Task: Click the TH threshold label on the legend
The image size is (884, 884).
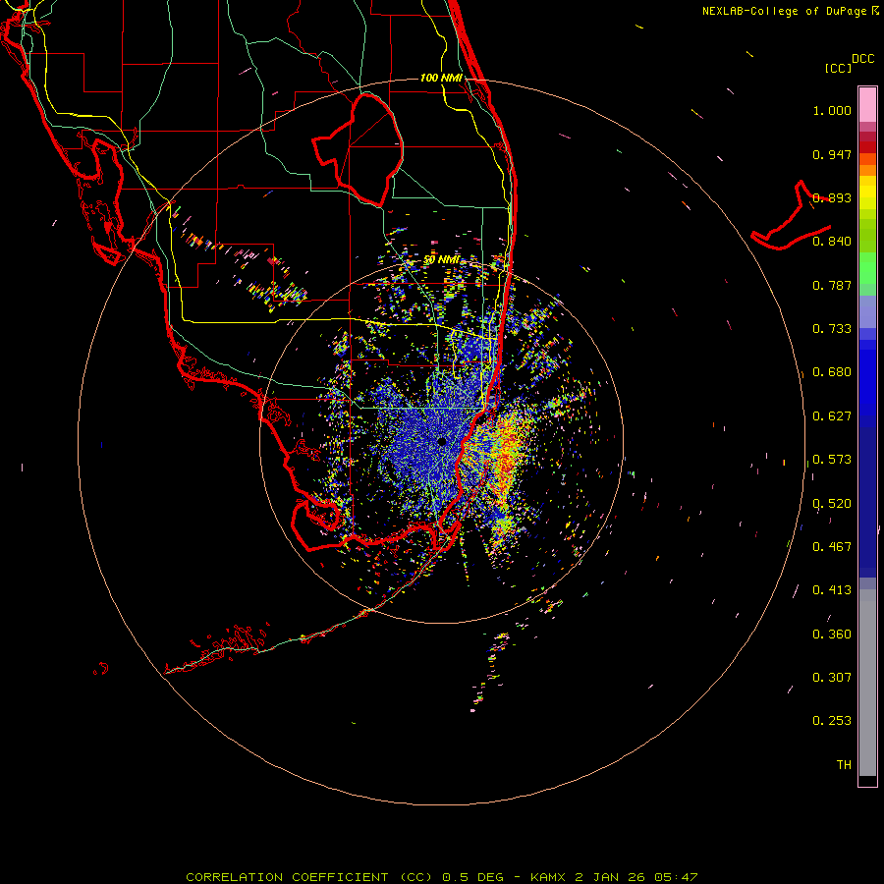Action: (844, 764)
